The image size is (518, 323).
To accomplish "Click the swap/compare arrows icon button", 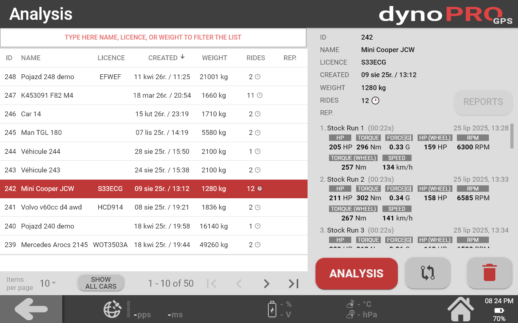I will (427, 273).
